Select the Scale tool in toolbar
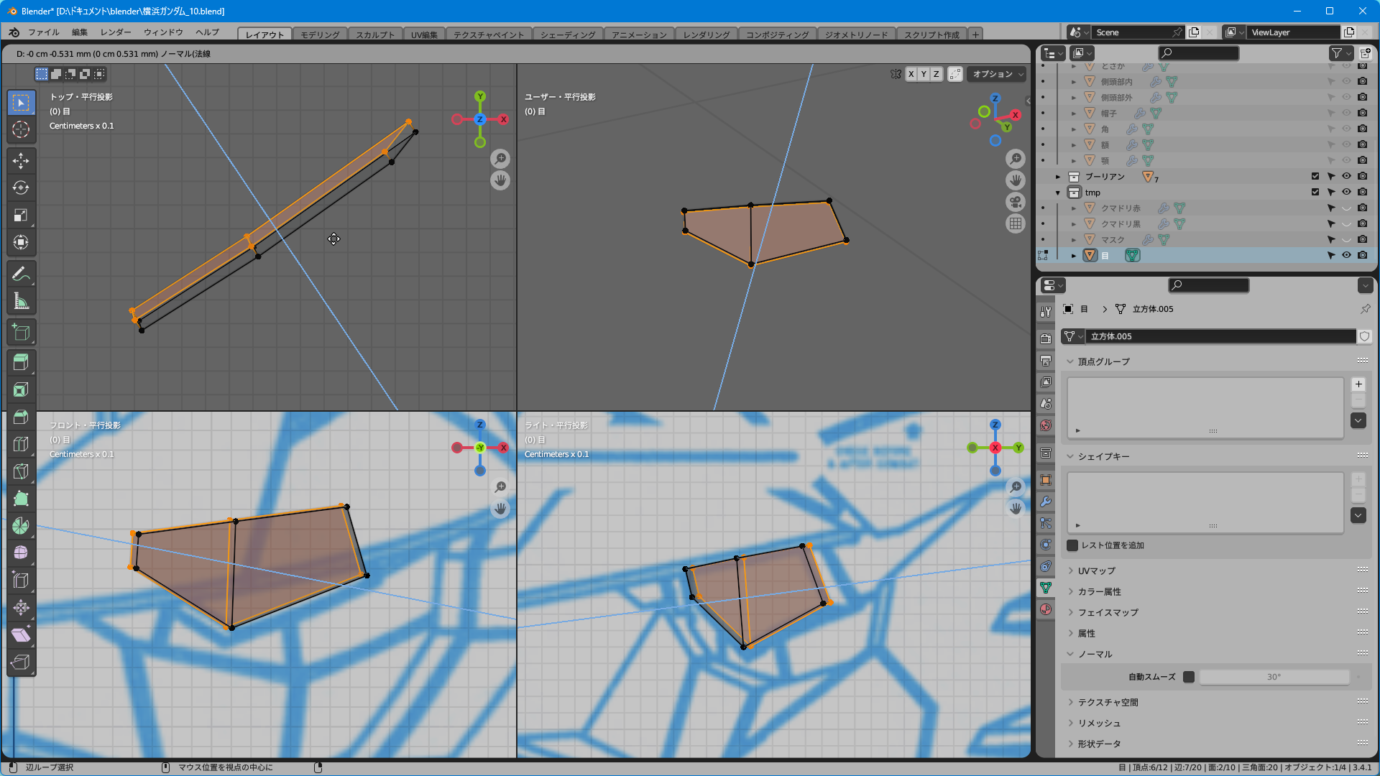1380x776 pixels. tap(21, 215)
